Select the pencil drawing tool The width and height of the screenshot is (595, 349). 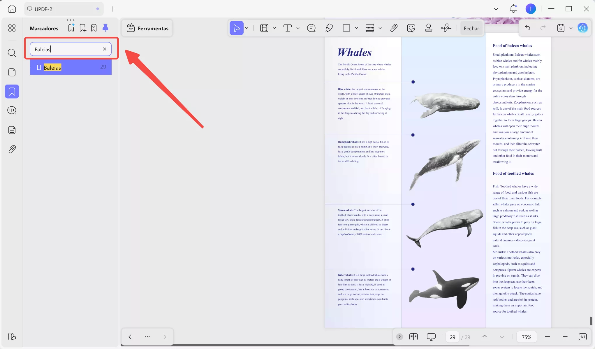tap(329, 28)
